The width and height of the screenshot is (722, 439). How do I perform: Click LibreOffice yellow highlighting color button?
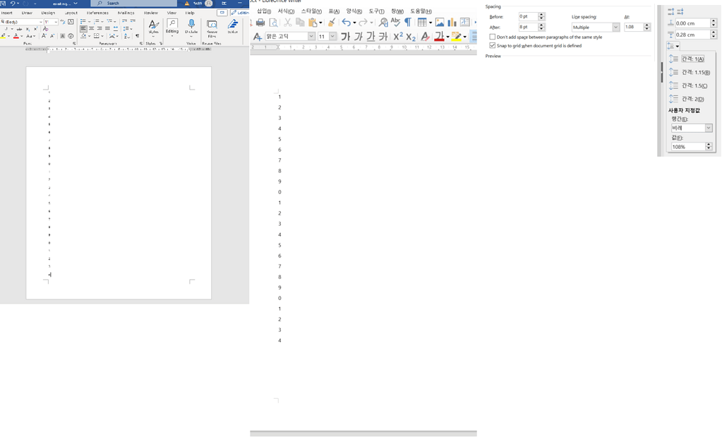457,37
